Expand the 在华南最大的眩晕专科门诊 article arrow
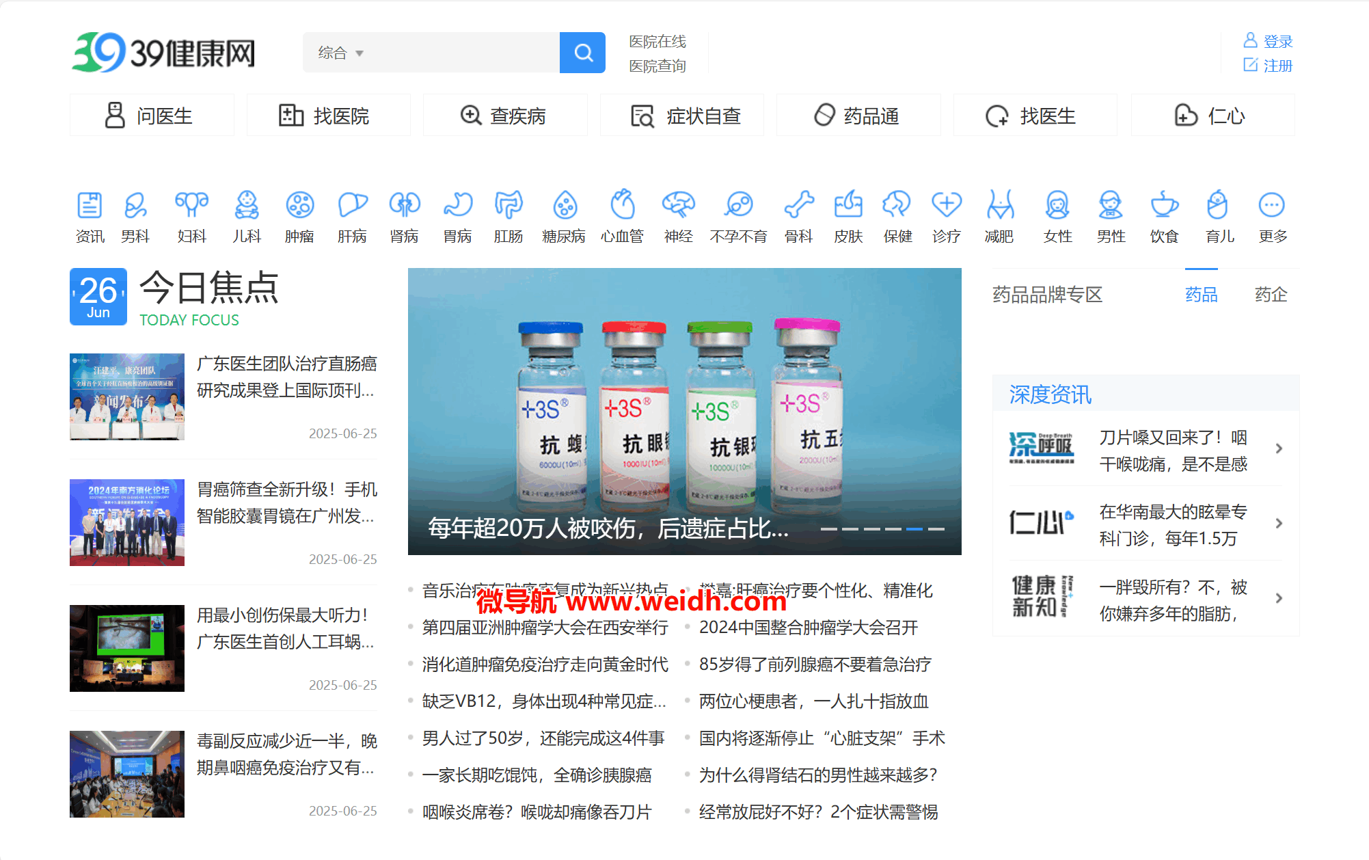 click(x=1279, y=524)
